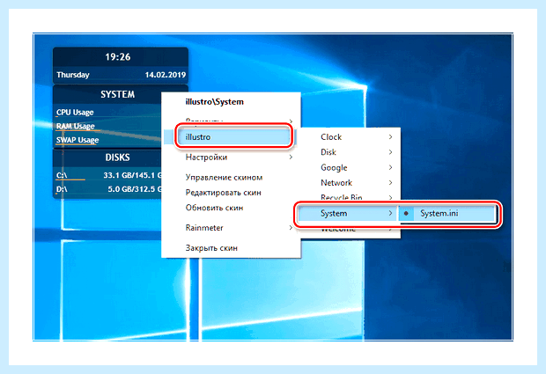Expand arrow next to Disk
Viewport: 546px width, 374px height.
(390, 152)
